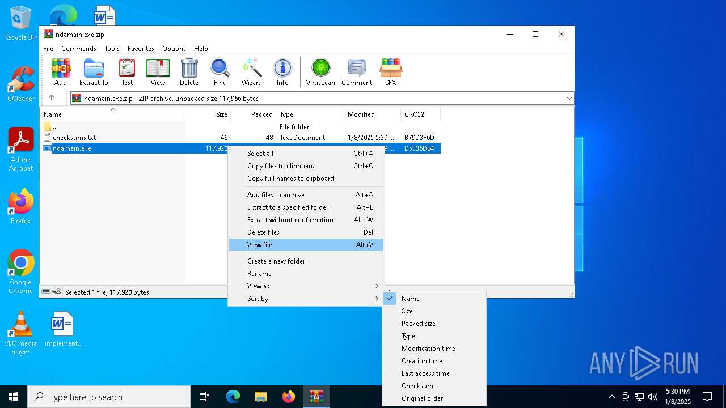Choose View file menu entry

pyautogui.click(x=306, y=245)
